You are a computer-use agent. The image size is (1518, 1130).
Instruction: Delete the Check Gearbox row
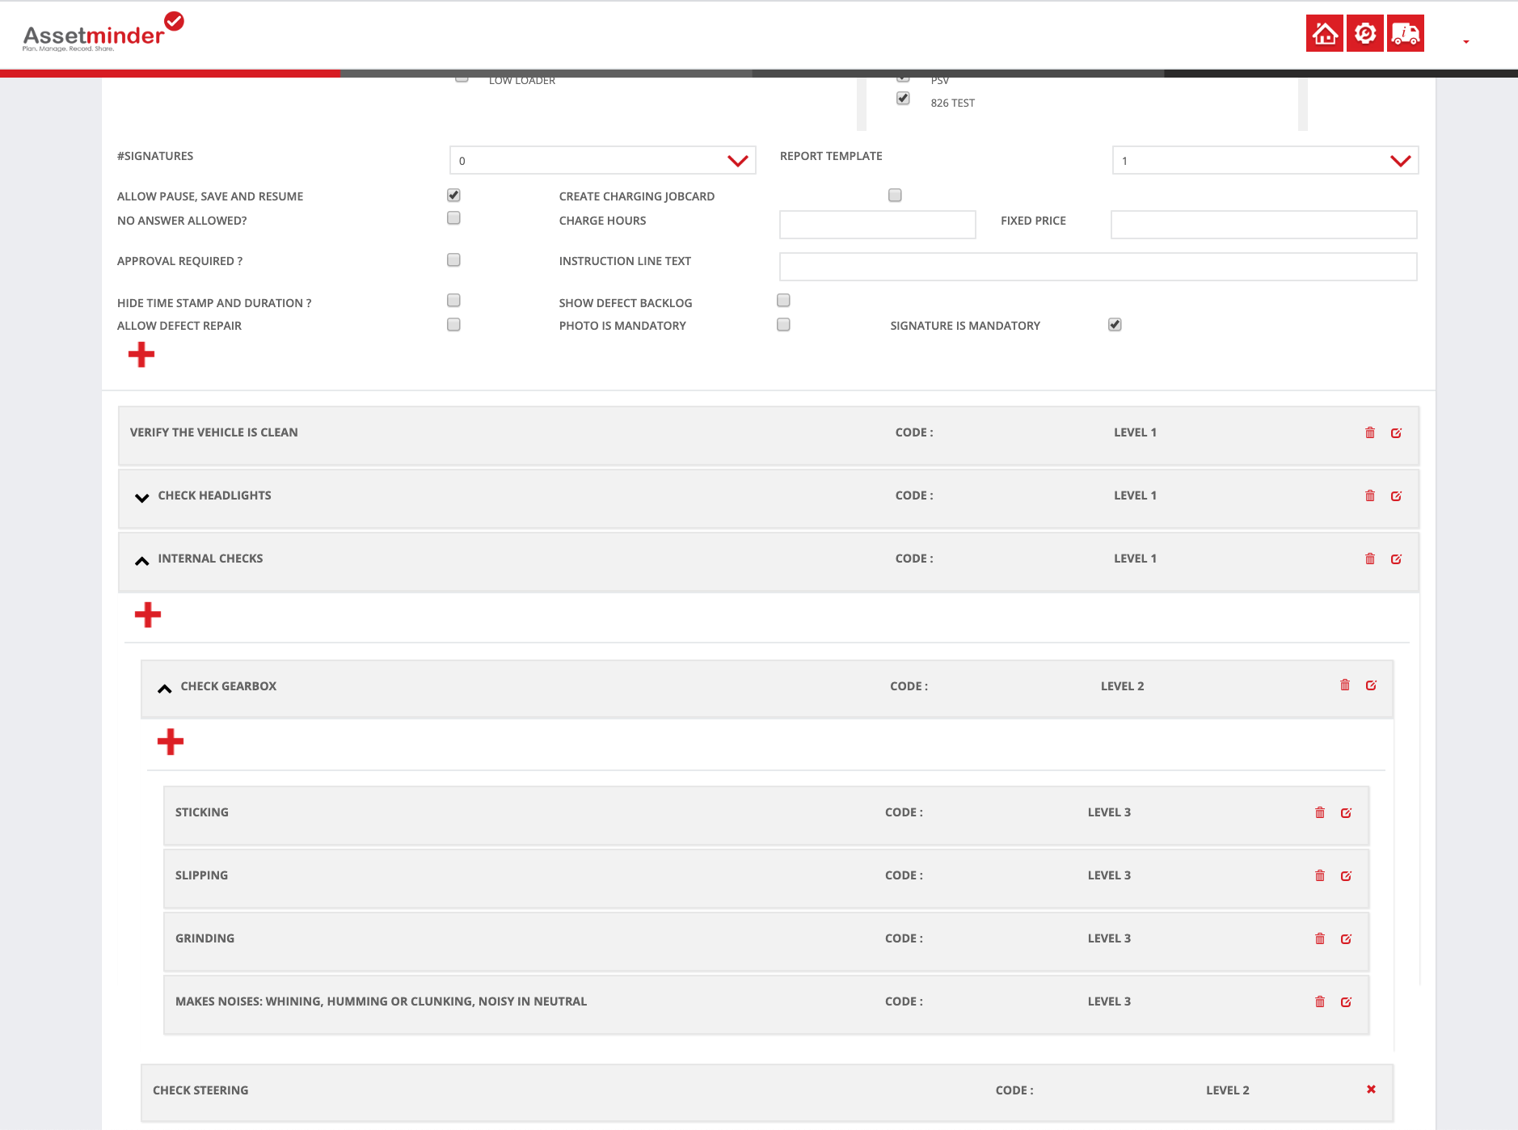(x=1345, y=685)
